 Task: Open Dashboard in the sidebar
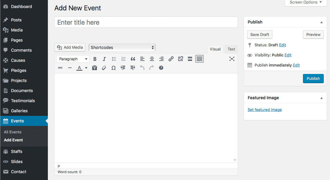click(x=24, y=7)
